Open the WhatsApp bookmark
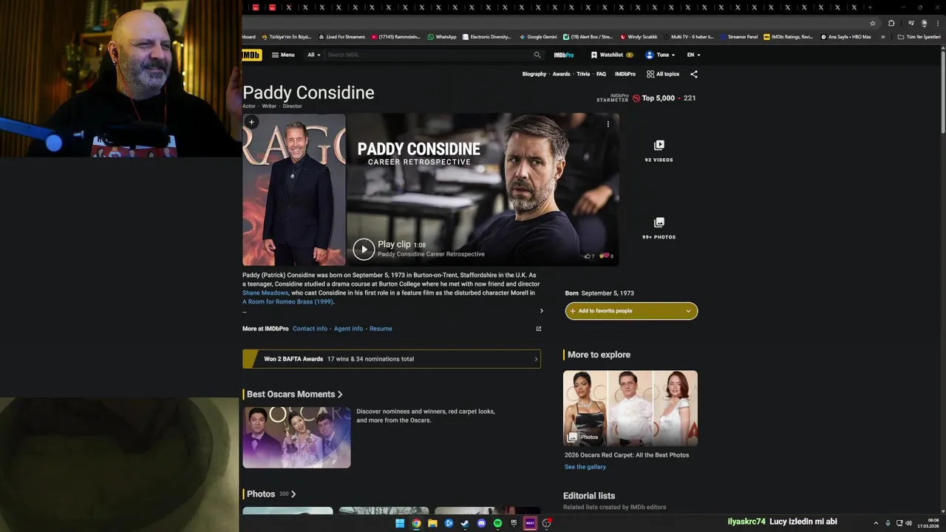Image resolution: width=946 pixels, height=532 pixels. click(x=442, y=37)
